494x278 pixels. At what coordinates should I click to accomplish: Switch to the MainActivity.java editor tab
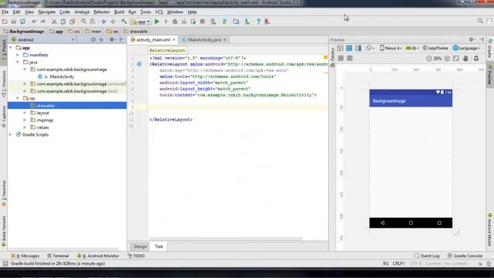204,39
